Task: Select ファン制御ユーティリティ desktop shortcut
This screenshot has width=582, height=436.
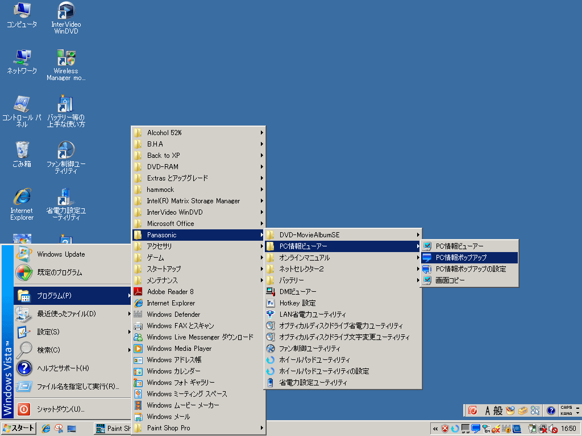Action: (x=66, y=158)
